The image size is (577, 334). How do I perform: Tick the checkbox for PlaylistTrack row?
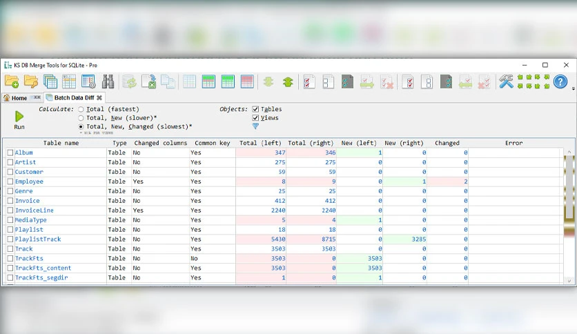pyautogui.click(x=10, y=239)
